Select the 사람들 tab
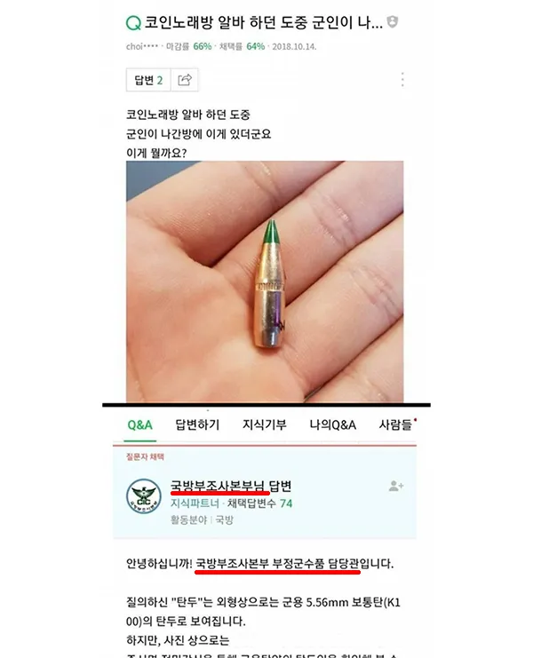Viewport: 533px width, 658px height. coord(396,425)
